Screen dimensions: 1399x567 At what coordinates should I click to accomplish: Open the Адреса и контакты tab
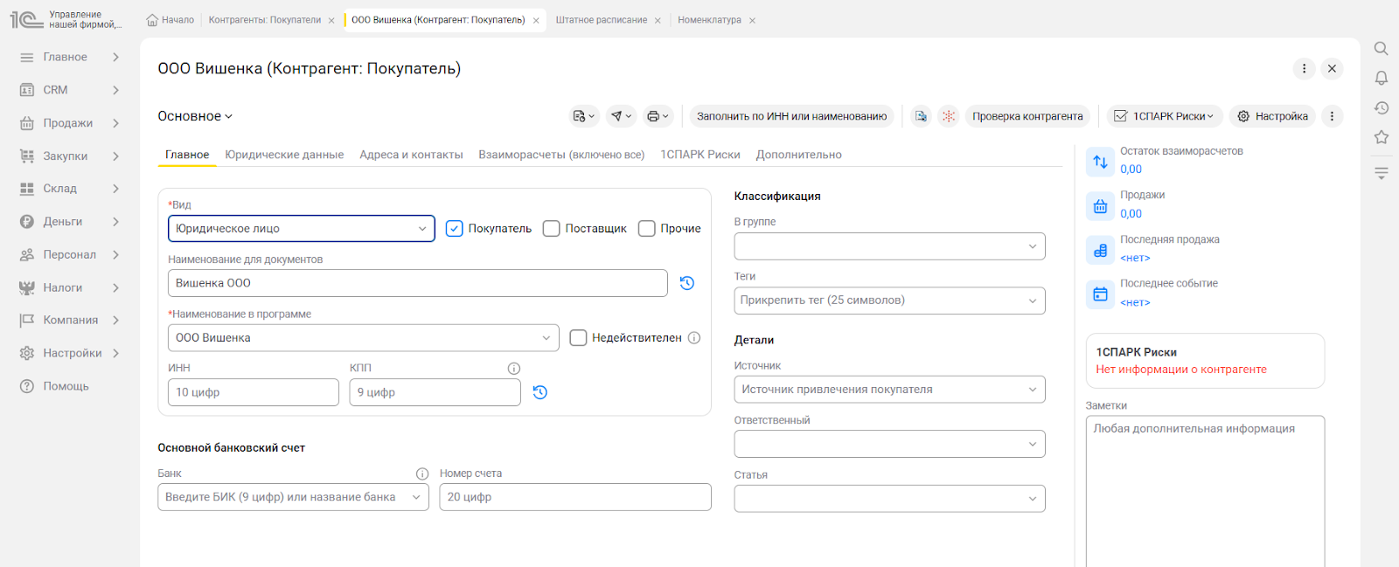click(411, 155)
